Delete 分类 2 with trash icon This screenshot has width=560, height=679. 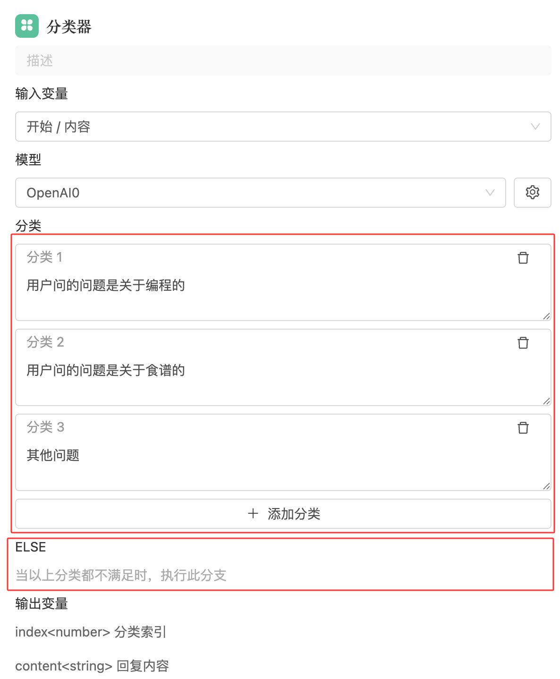[523, 343]
